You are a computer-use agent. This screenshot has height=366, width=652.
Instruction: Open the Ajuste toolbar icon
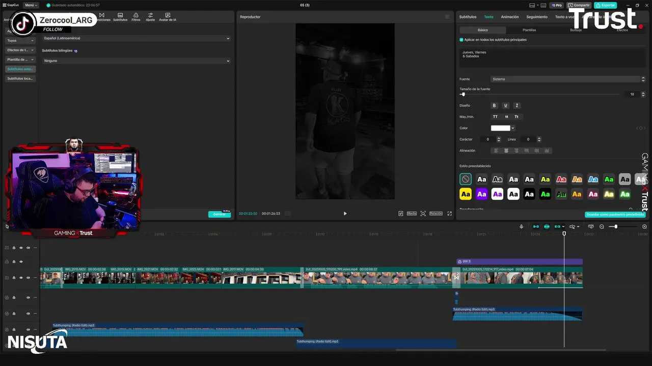(x=150, y=17)
